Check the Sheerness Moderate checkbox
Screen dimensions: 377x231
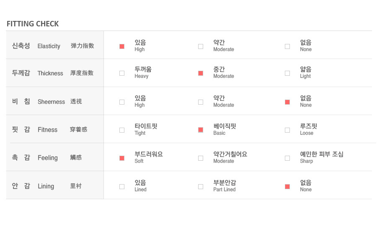(201, 102)
